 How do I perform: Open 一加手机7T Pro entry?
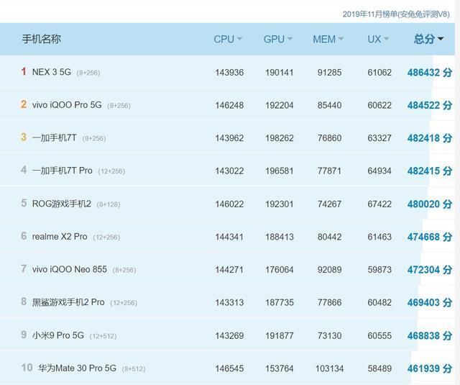(x=63, y=171)
